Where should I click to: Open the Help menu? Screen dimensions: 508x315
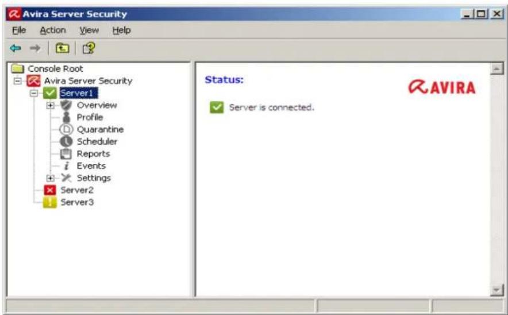[121, 30]
